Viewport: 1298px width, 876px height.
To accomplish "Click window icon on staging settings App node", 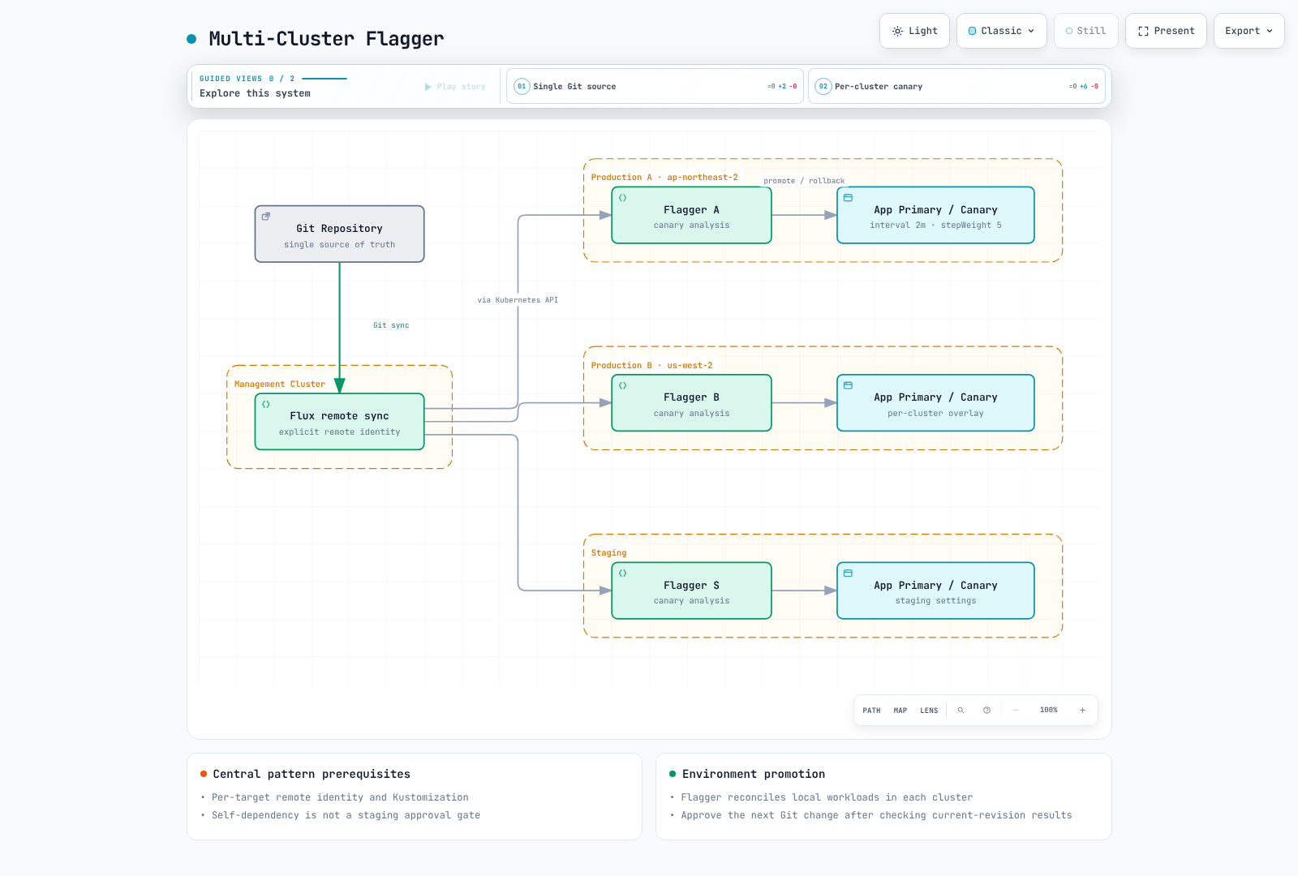I will 848,573.
